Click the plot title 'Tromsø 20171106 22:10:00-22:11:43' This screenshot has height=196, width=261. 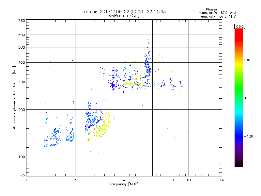coord(124,11)
